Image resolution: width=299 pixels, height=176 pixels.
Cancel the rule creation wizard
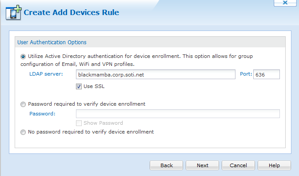(x=238, y=165)
